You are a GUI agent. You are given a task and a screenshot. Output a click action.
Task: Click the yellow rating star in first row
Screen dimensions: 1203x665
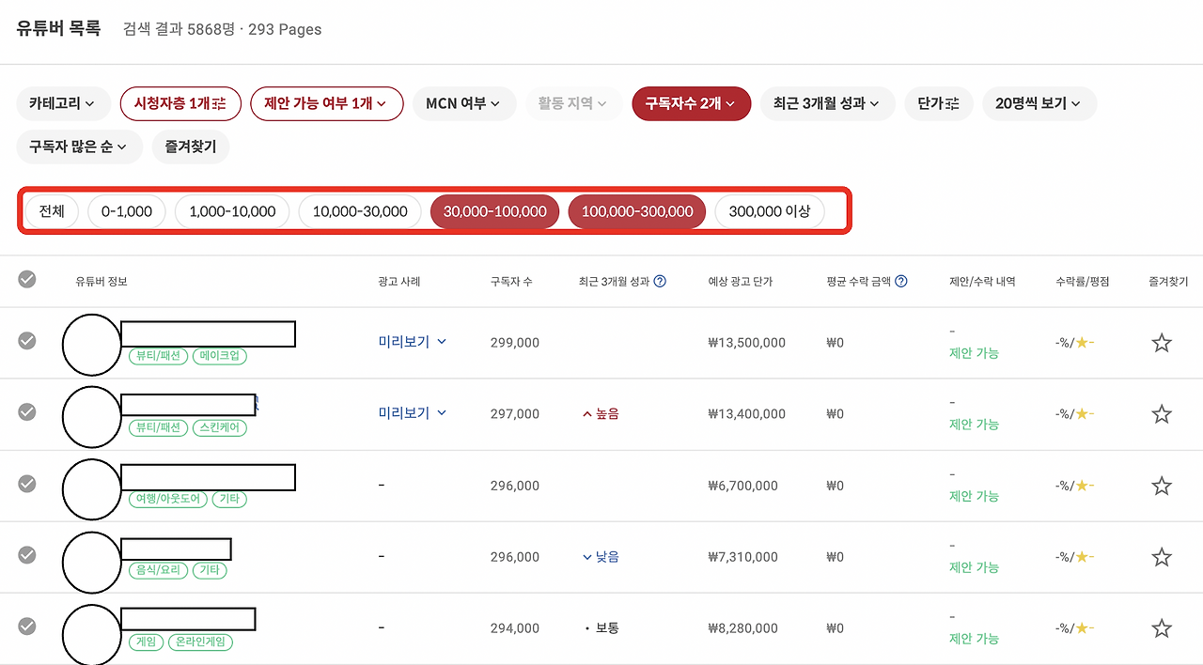tap(1083, 342)
